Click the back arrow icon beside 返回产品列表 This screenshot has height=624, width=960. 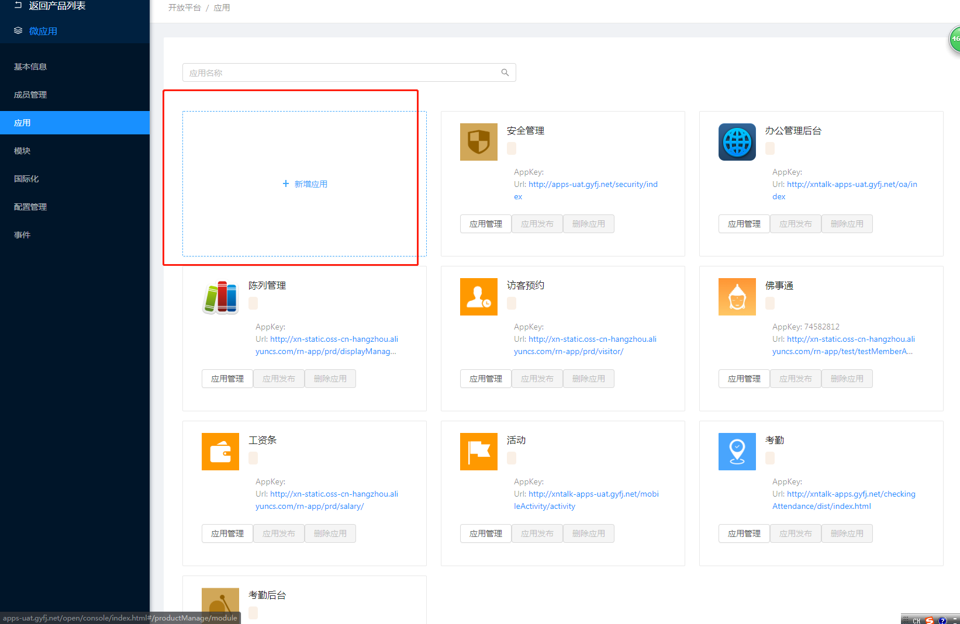pos(18,5)
